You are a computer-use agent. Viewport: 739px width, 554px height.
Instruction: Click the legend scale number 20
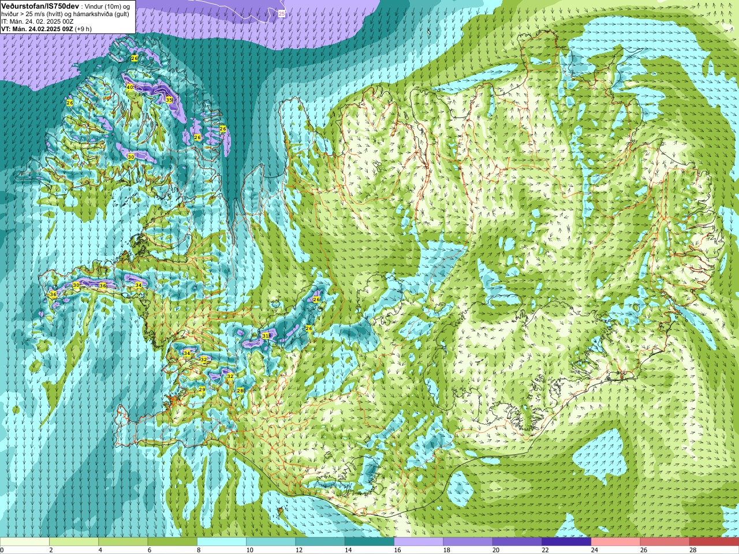[496, 550]
